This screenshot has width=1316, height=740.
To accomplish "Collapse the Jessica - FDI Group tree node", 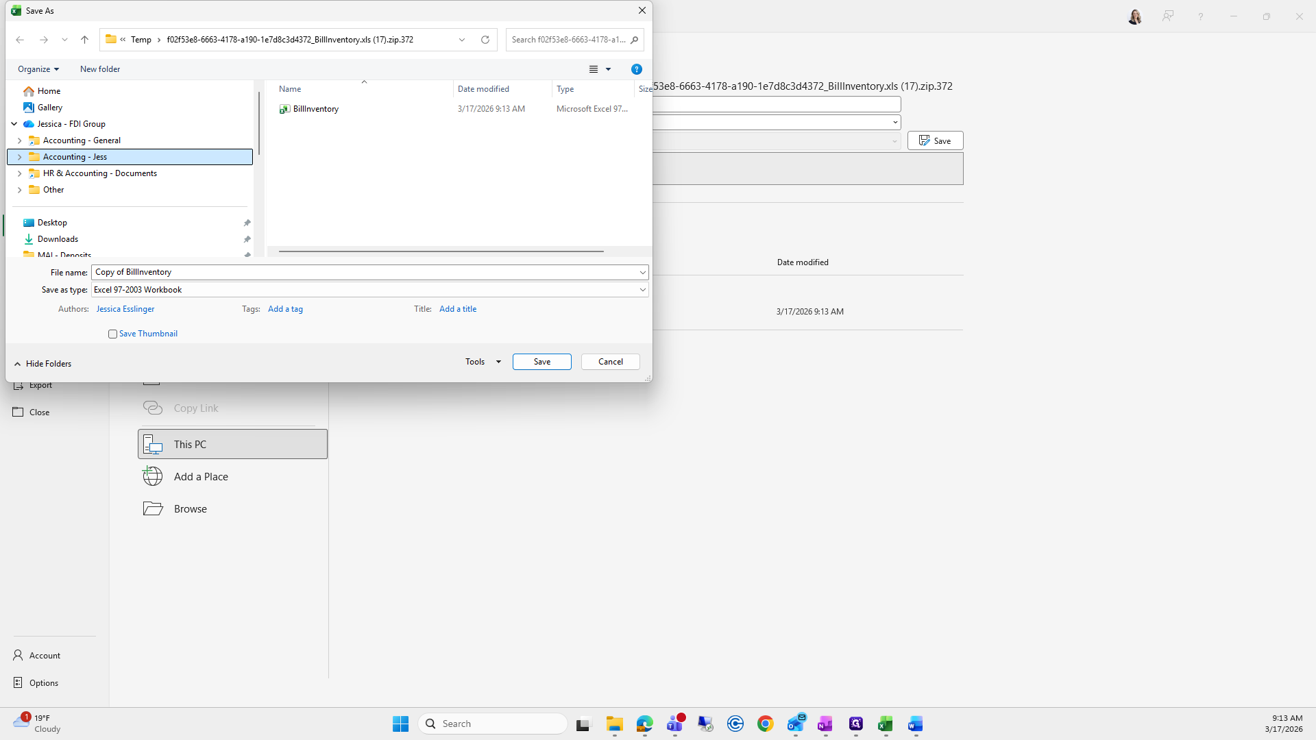I will [x=14, y=124].
